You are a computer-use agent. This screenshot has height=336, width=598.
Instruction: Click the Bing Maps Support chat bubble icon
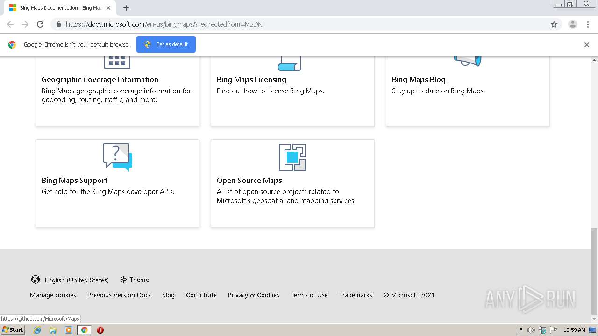[117, 157]
